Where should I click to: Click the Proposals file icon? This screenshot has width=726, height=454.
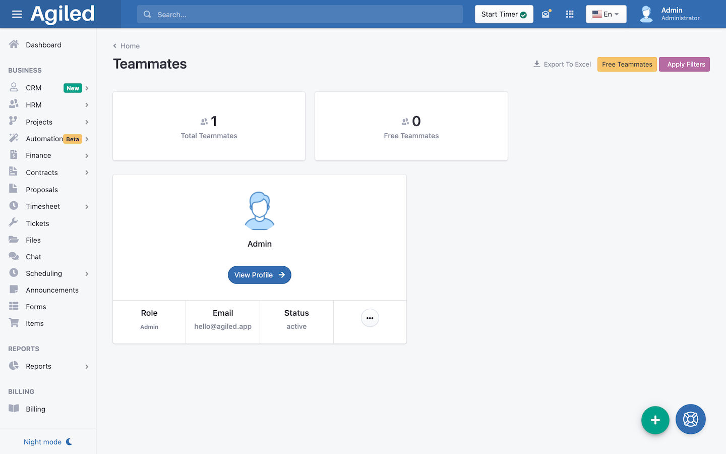[13, 189]
